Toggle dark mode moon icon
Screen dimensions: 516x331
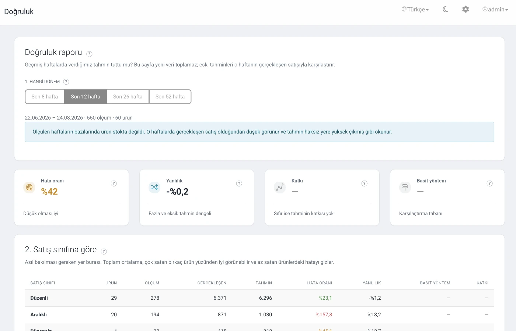(445, 9)
